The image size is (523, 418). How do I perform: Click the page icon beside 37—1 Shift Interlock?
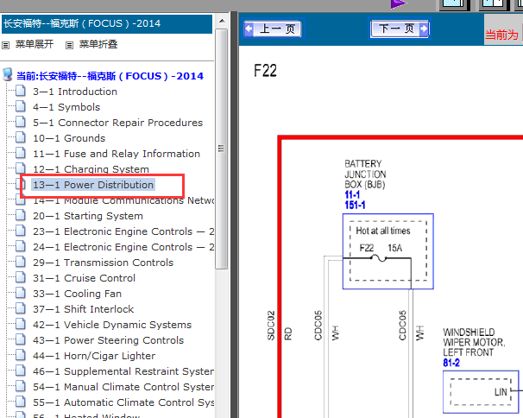coord(21,308)
